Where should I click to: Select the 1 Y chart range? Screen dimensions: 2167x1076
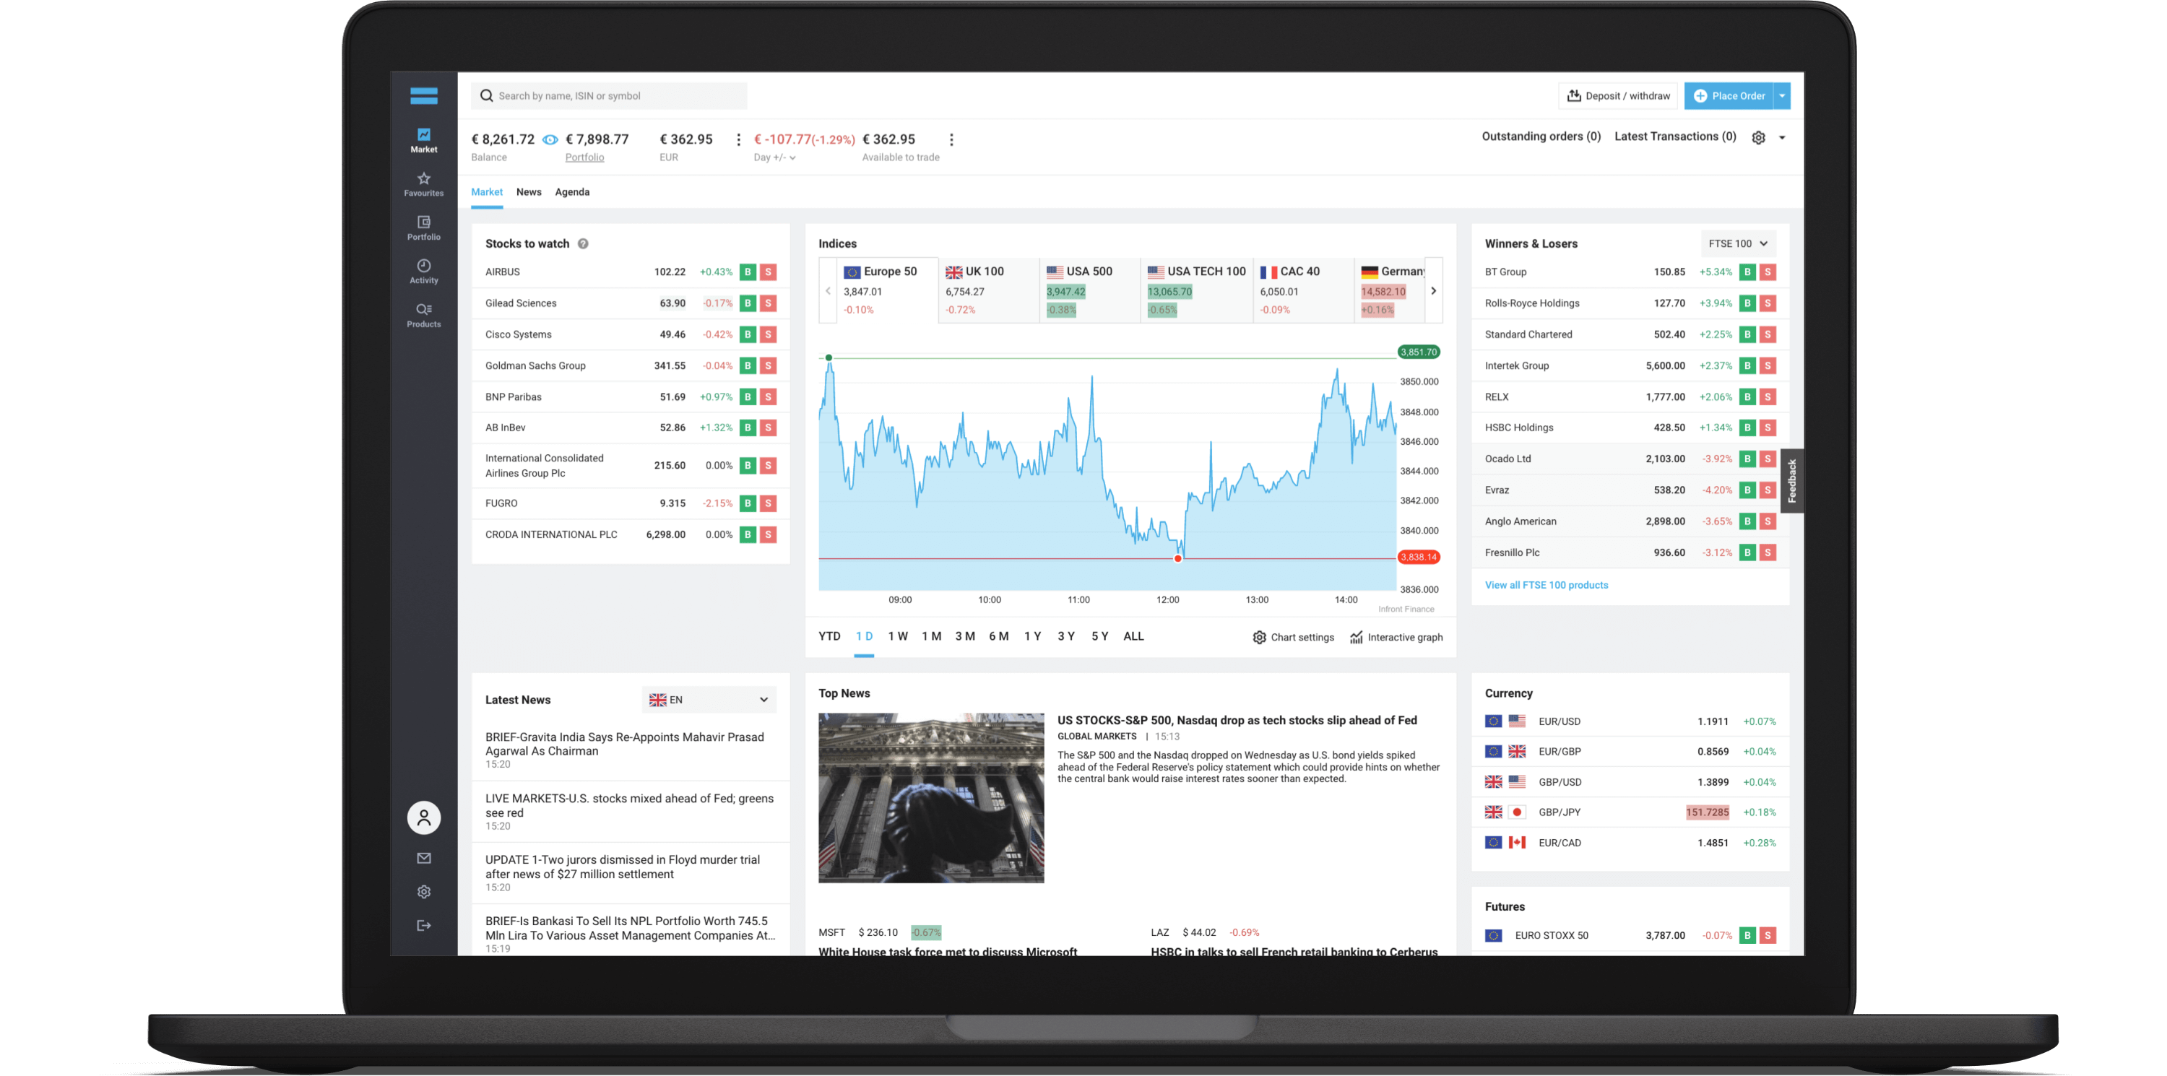1032,636
